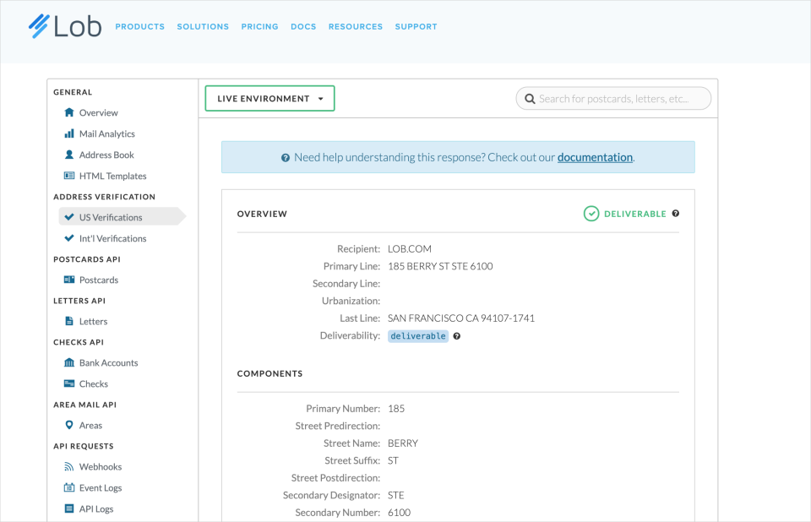This screenshot has height=522, width=811.
Task: Click the API Logs icon
Action: [69, 508]
